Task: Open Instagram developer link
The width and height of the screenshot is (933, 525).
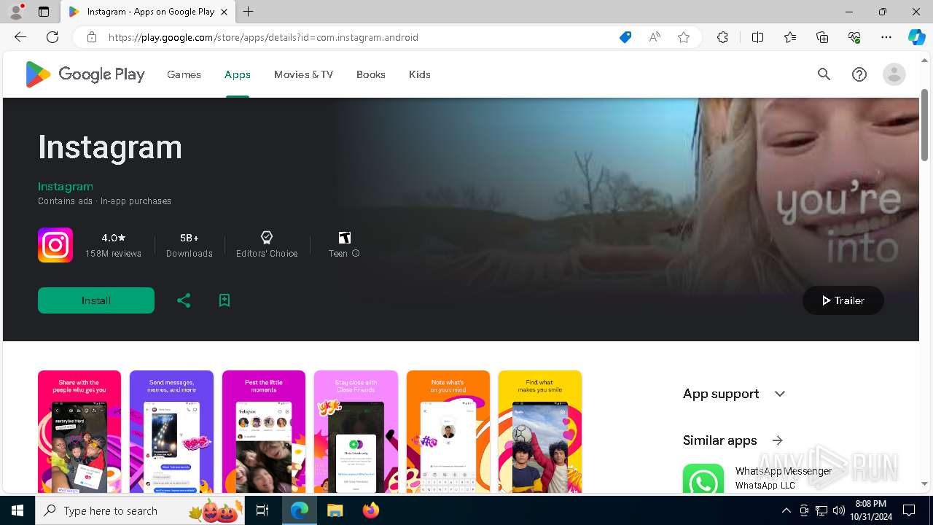Action: 66,187
